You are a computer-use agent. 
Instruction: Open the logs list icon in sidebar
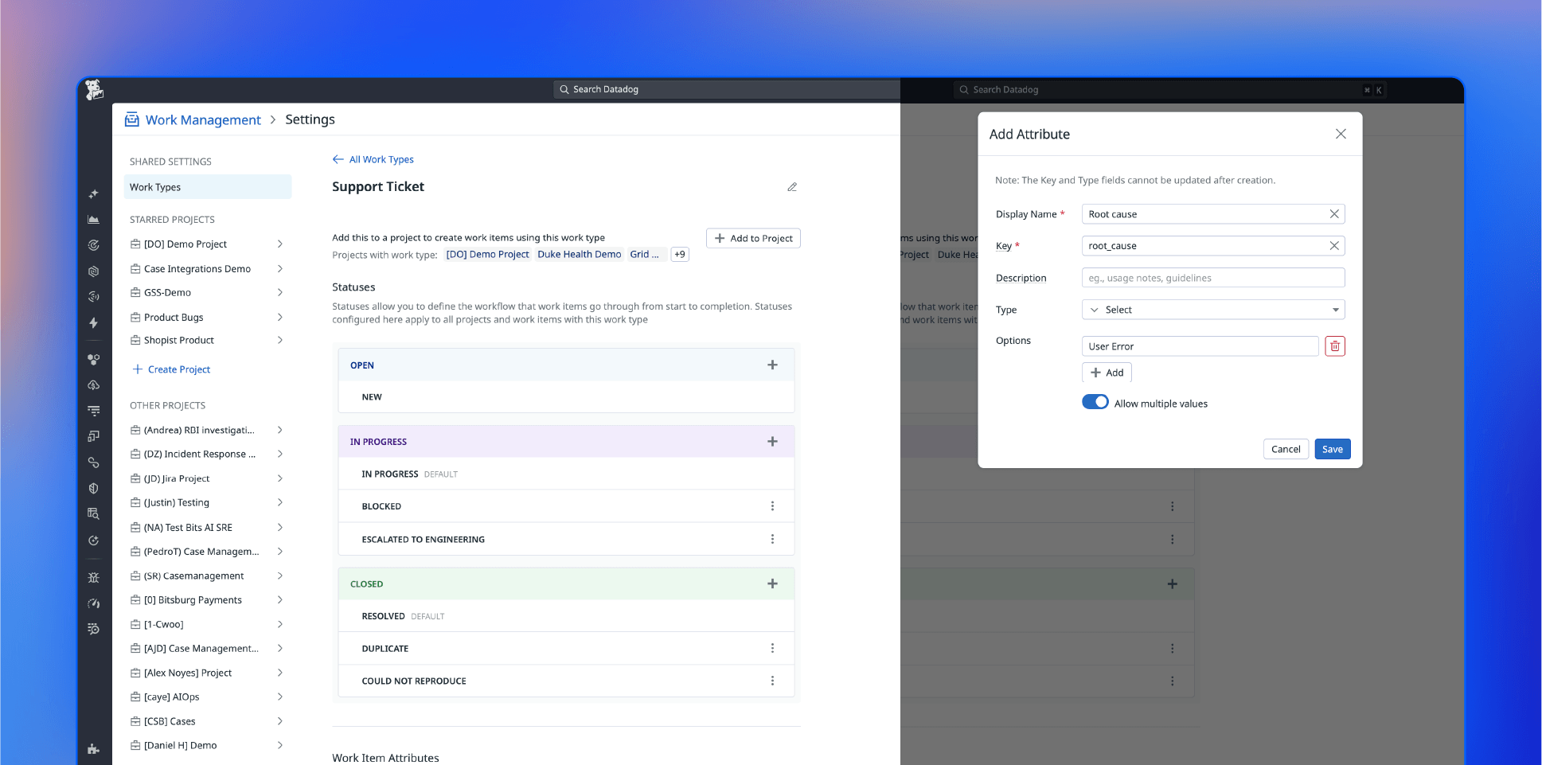pos(93,411)
